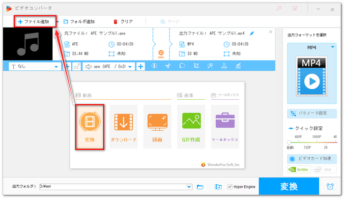
Task: Expand the MP4 format dropdown arrow
Action: [333, 47]
